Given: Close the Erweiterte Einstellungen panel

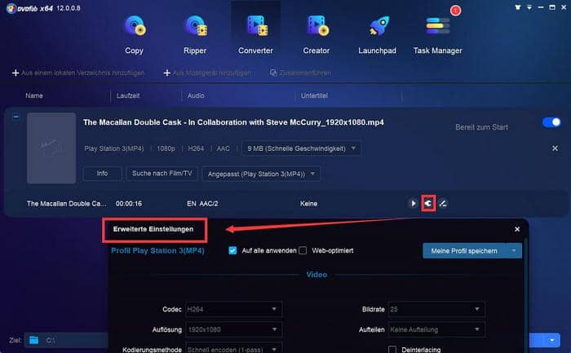Looking at the screenshot, I should tap(517, 229).
